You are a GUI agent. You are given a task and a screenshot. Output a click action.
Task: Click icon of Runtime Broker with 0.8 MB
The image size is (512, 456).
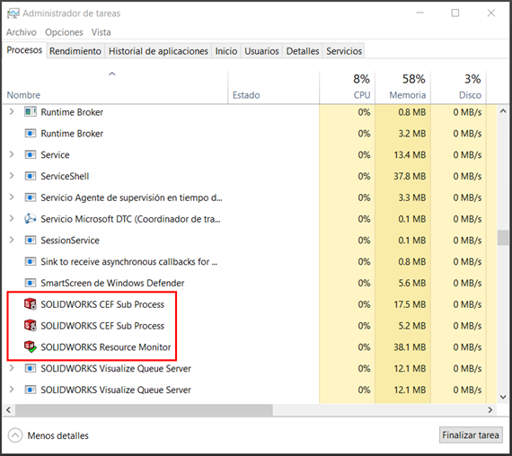tap(31, 112)
